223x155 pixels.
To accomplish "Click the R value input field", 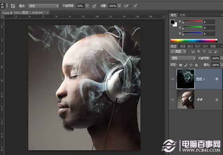I will click(x=209, y=22).
